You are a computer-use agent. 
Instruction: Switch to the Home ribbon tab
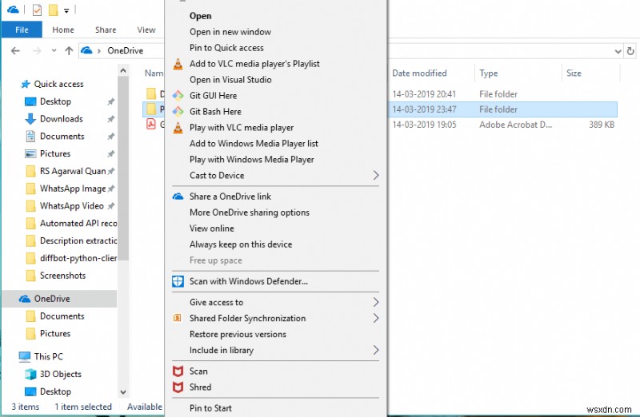tap(63, 30)
